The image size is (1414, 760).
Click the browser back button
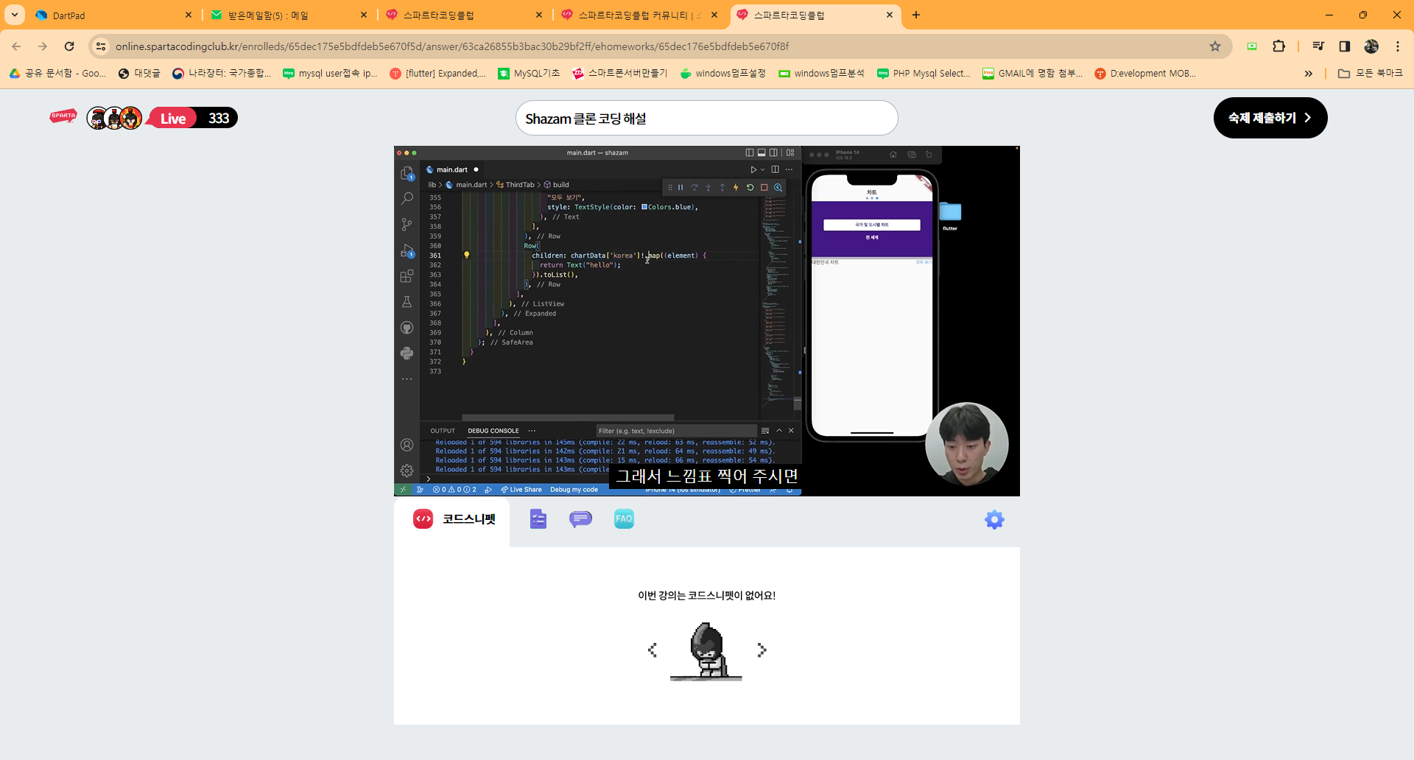coord(16,46)
